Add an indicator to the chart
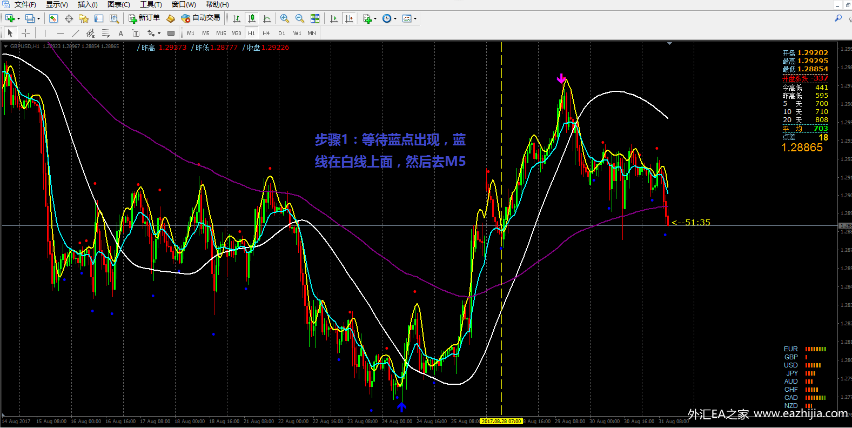This screenshot has width=852, height=428. tap(367, 18)
